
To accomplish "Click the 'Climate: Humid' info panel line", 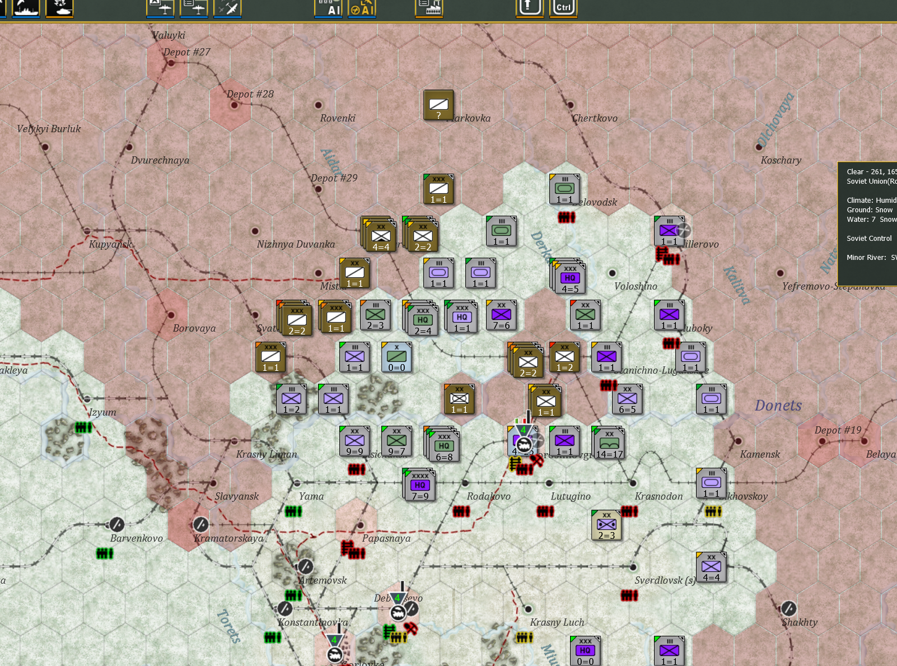I will click(872, 201).
